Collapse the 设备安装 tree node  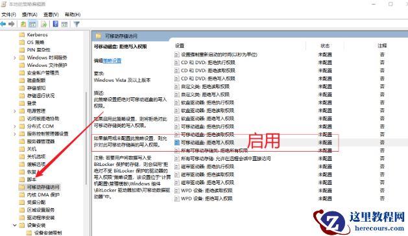point(15,226)
